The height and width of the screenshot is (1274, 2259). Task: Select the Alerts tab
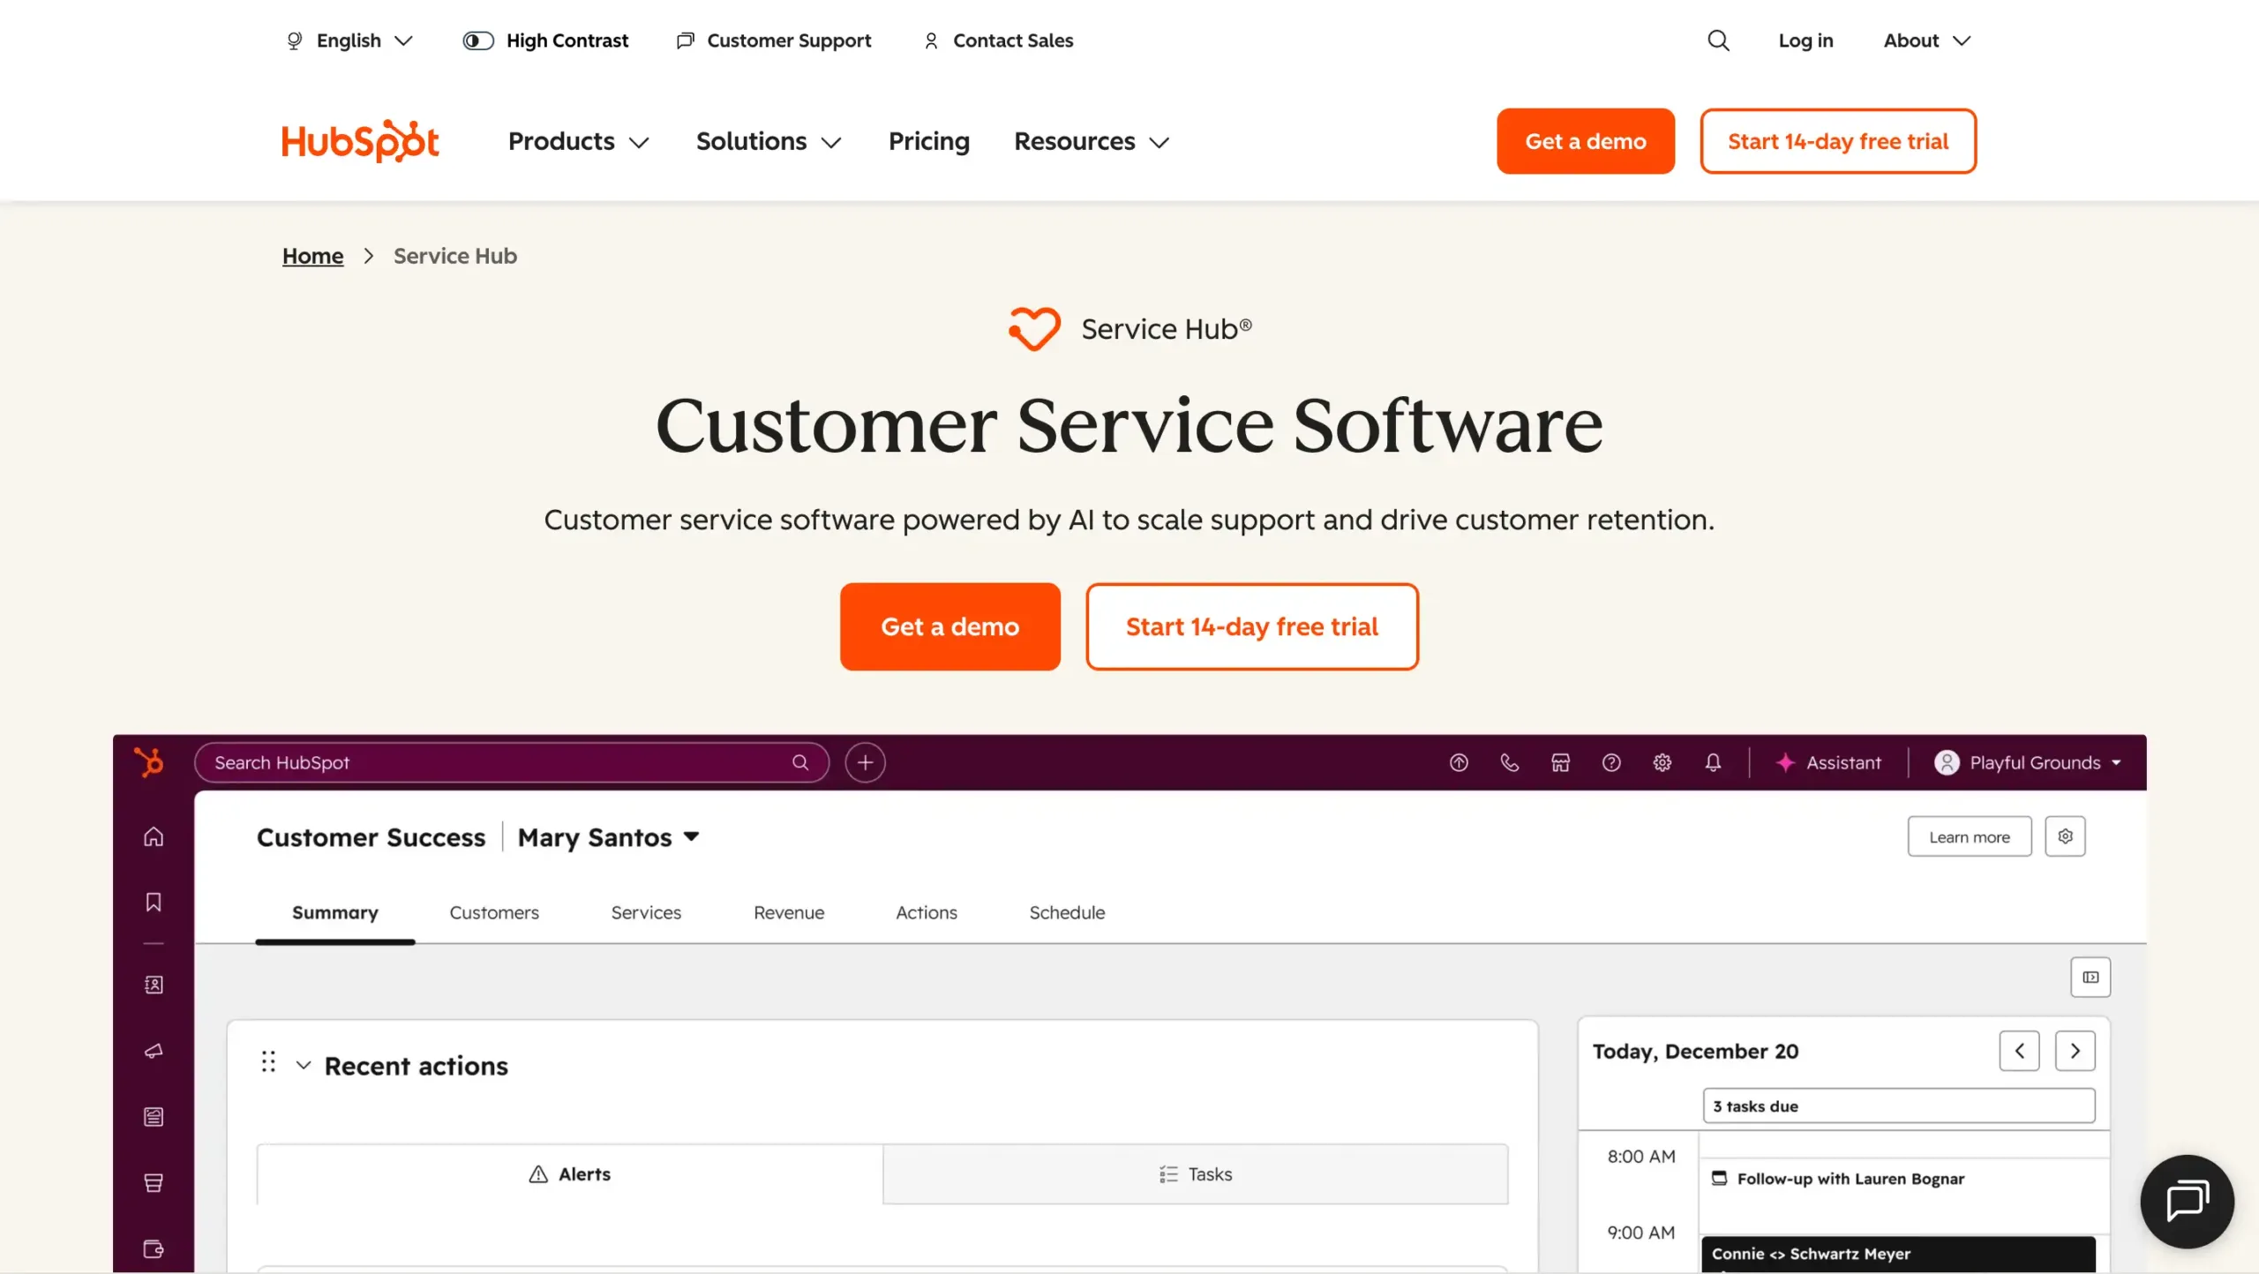click(570, 1173)
